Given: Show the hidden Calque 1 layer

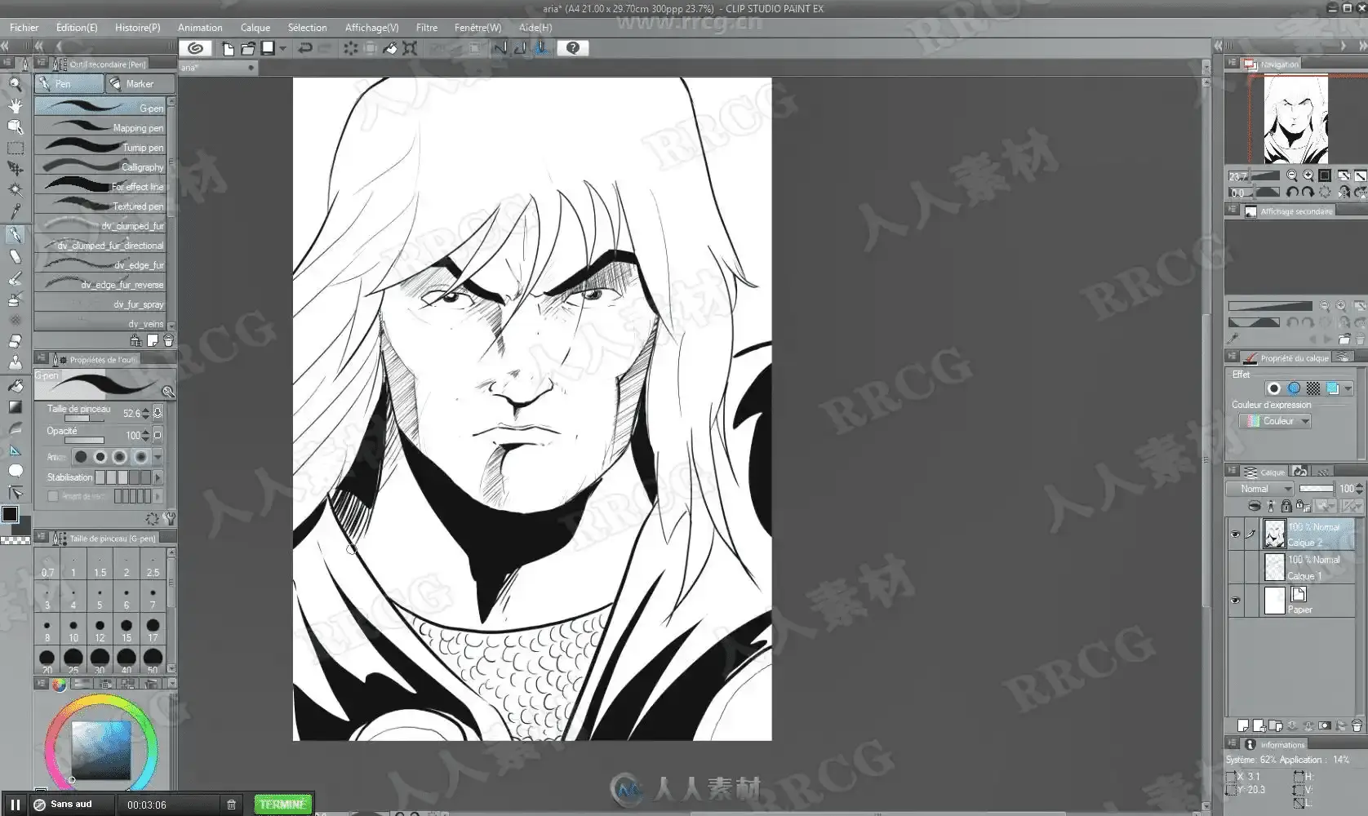Looking at the screenshot, I should point(1235,567).
